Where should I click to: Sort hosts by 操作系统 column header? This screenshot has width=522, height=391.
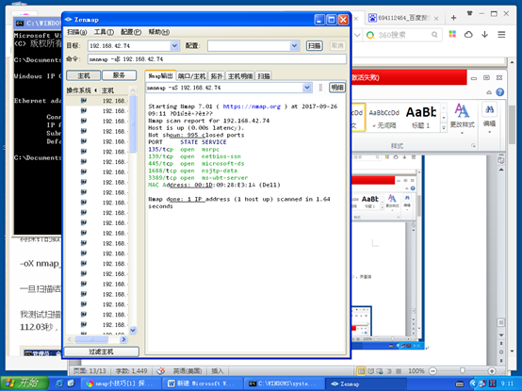[78, 90]
